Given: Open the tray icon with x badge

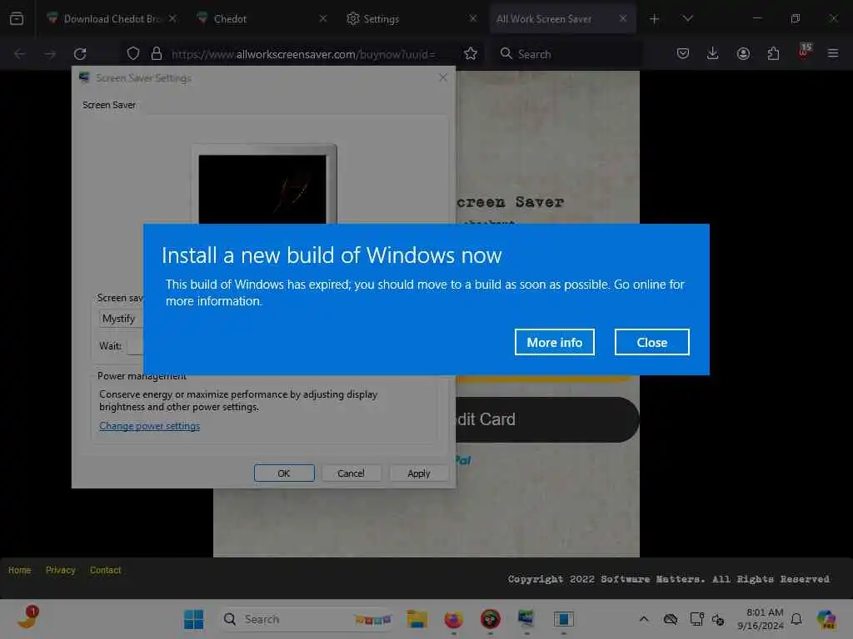Looking at the screenshot, I should (718, 619).
